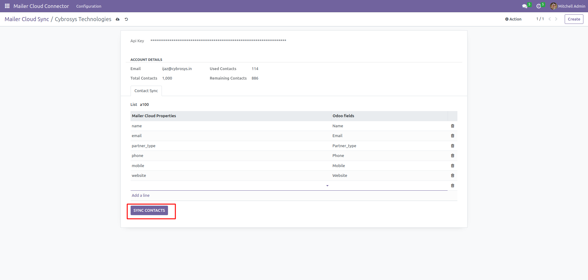This screenshot has width=588, height=280.
Task: Click the Add a line link
Action: 141,196
